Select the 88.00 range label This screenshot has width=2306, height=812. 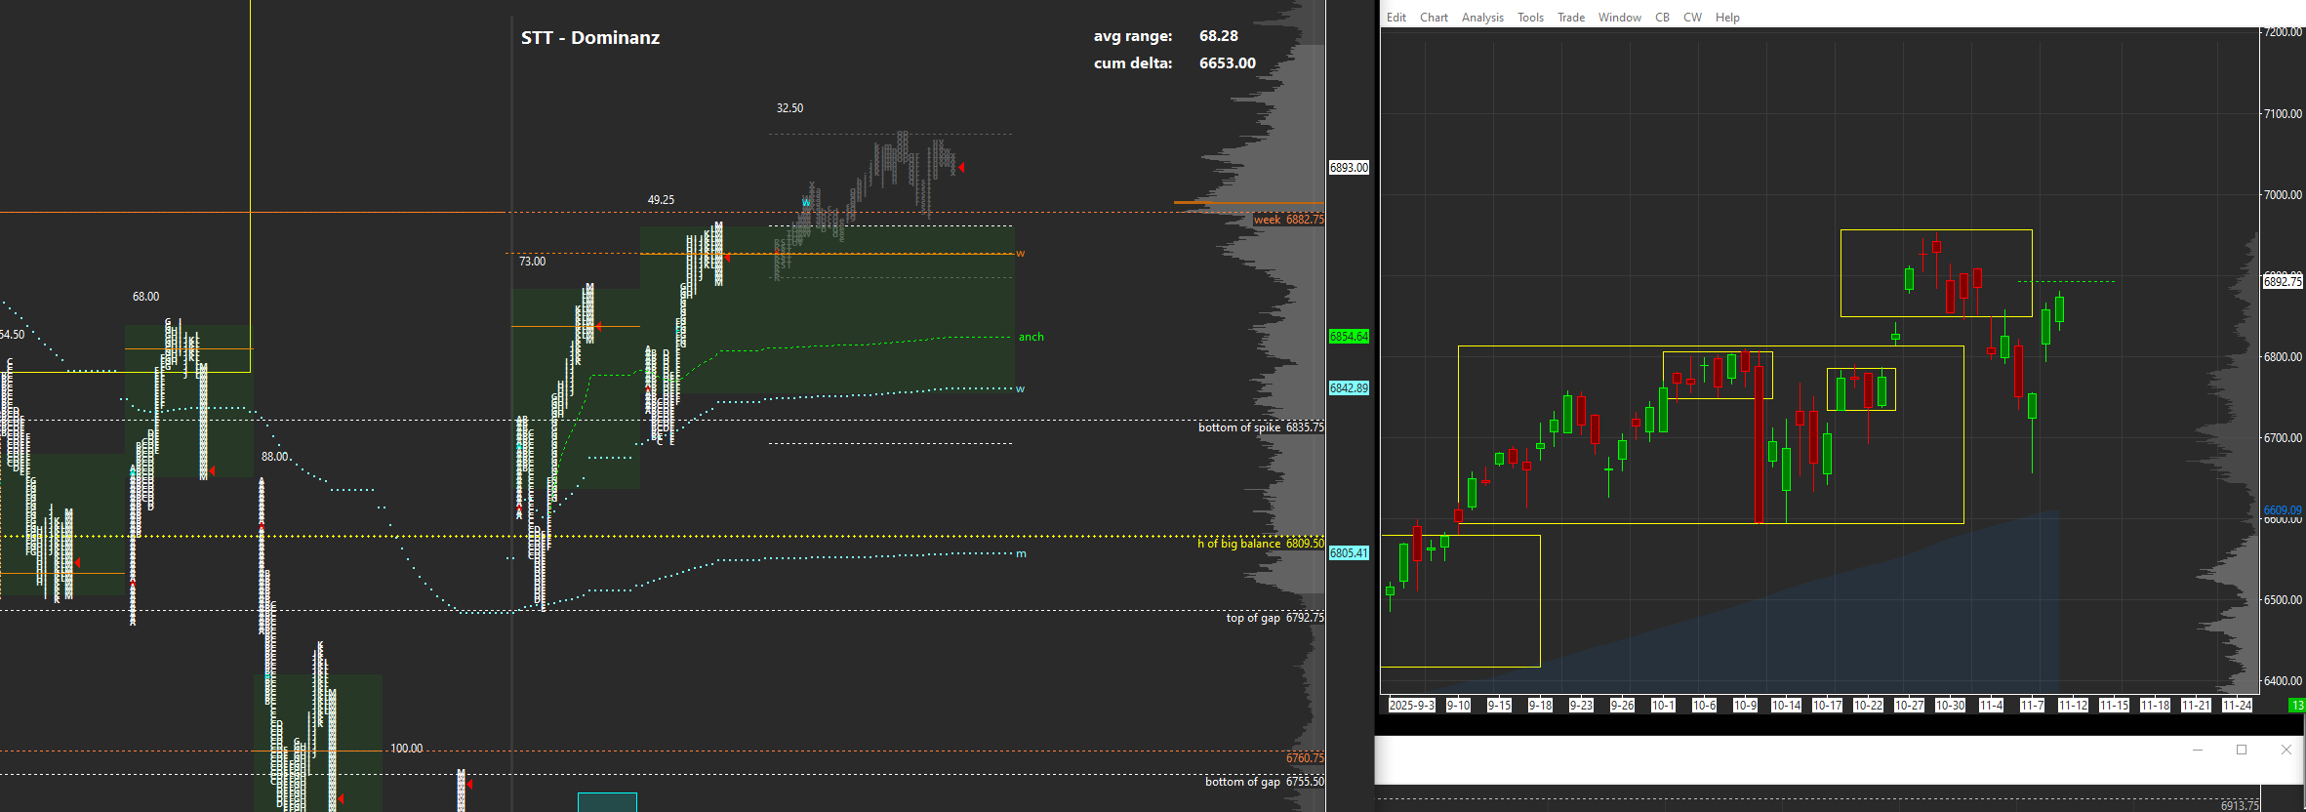pyautogui.click(x=275, y=457)
